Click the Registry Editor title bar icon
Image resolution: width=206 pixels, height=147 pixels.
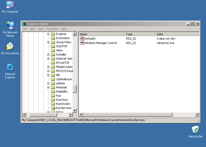click(24, 24)
